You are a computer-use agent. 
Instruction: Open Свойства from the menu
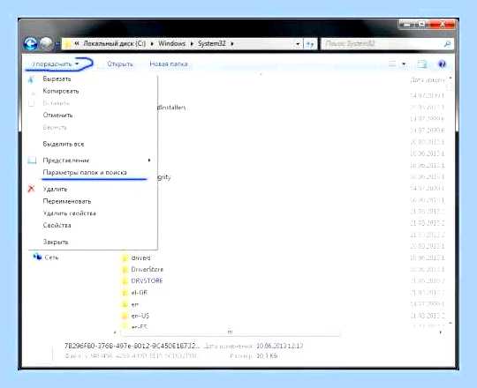point(57,225)
